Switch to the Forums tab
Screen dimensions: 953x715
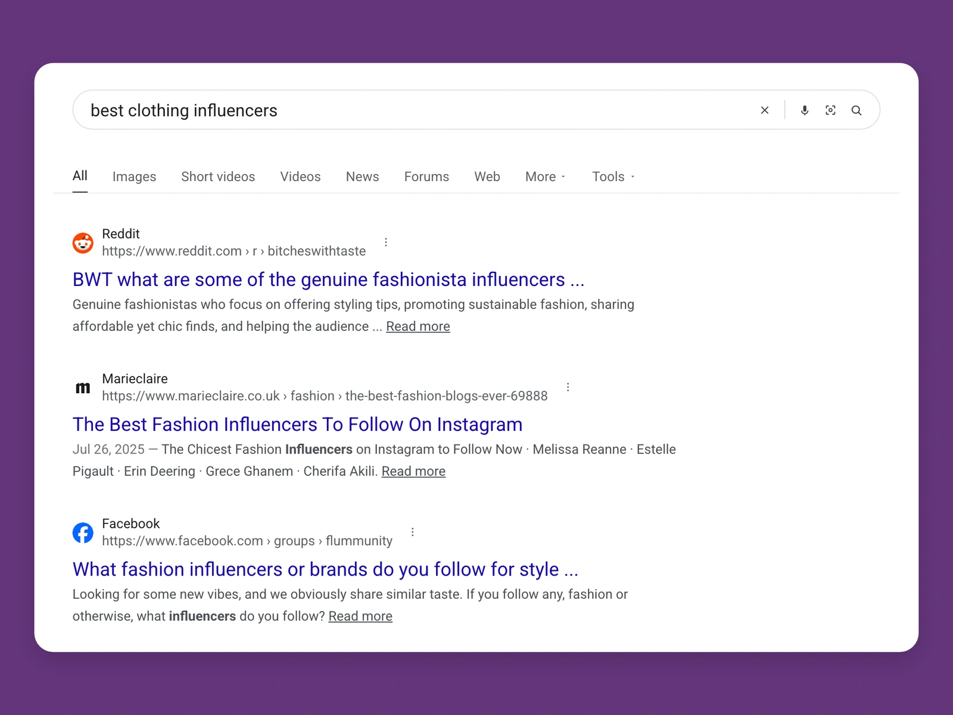(x=426, y=176)
